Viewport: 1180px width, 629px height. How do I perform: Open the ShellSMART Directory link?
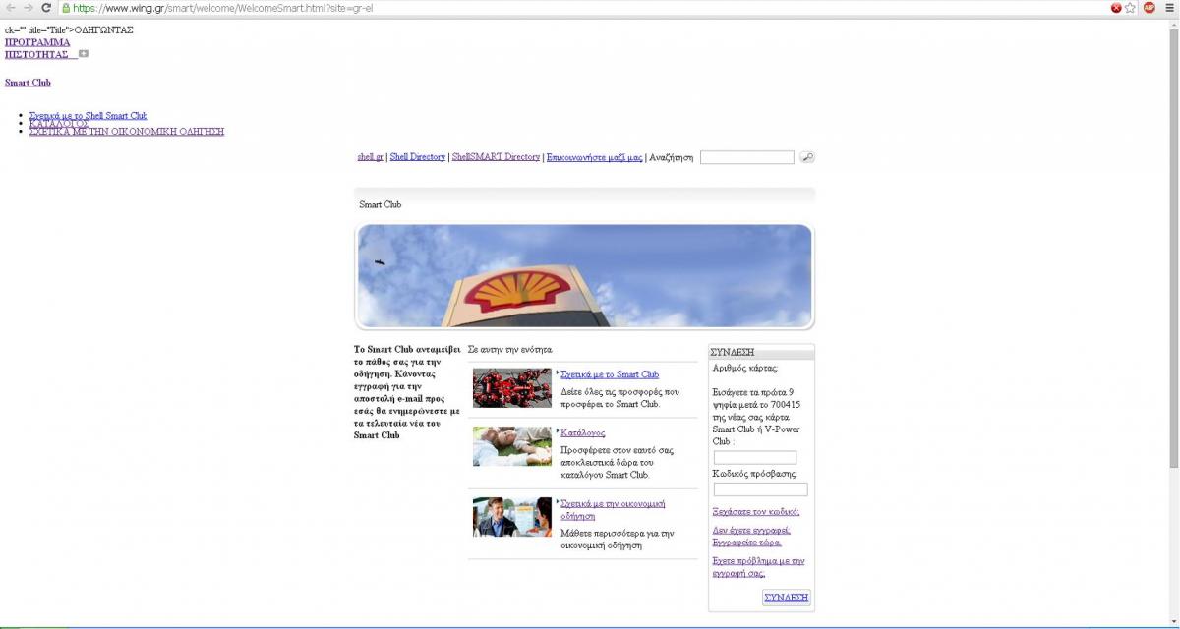click(x=496, y=157)
